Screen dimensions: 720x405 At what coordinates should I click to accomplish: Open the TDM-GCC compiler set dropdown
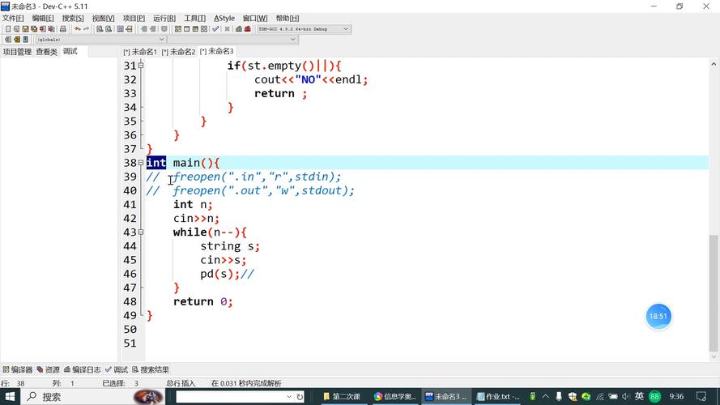[346, 29]
